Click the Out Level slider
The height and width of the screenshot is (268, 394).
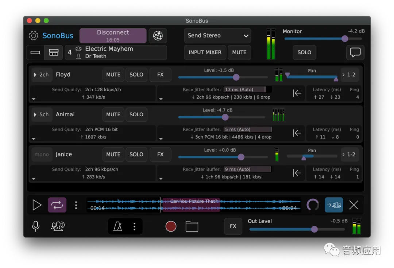(297, 229)
